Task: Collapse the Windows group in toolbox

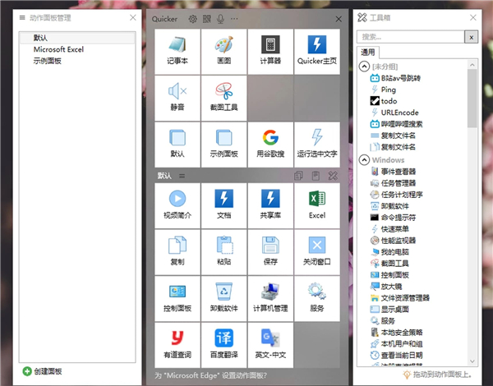Action: [364, 159]
